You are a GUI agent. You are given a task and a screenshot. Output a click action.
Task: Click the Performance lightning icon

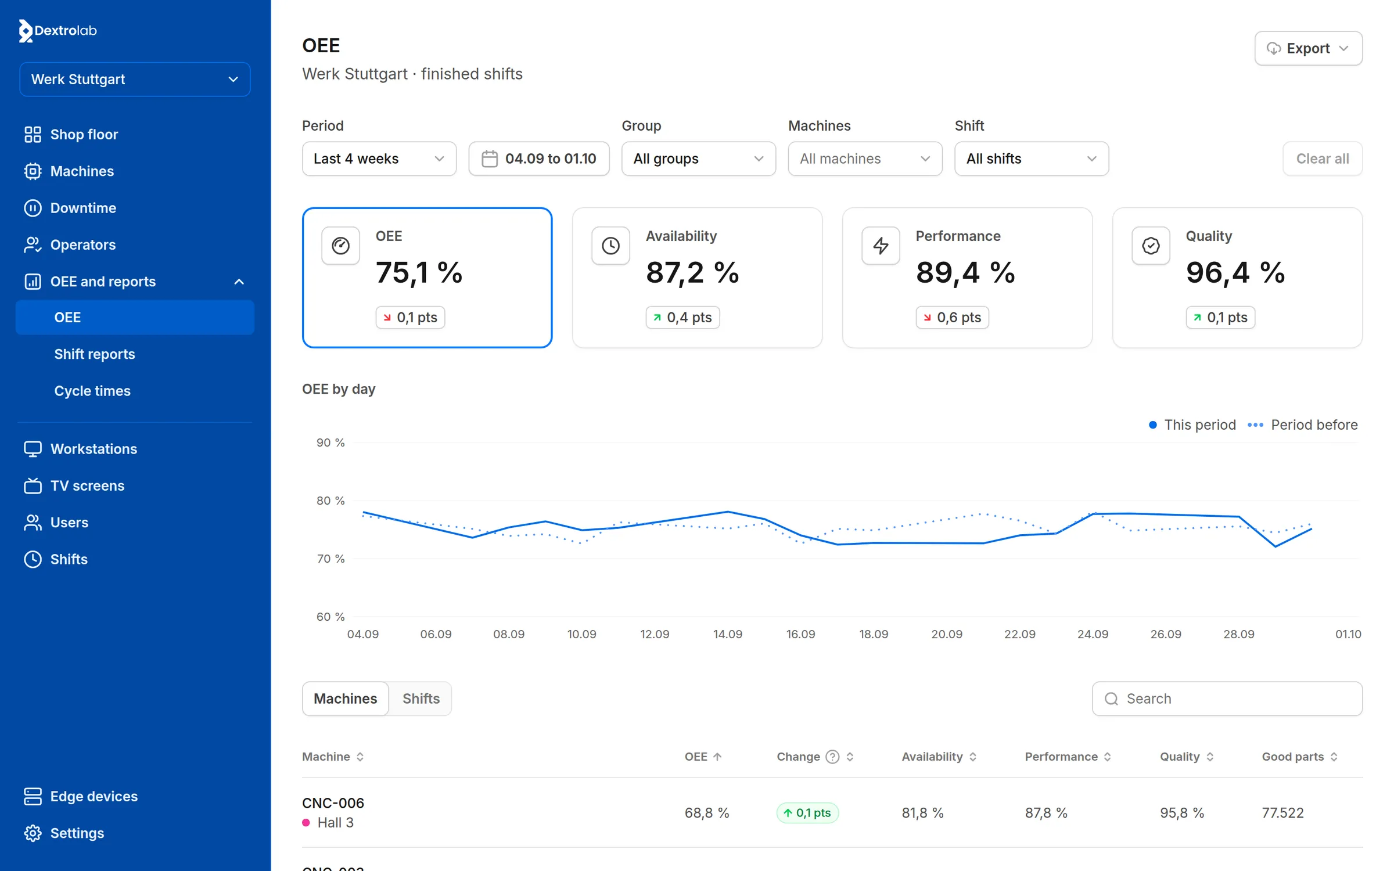[x=881, y=246]
